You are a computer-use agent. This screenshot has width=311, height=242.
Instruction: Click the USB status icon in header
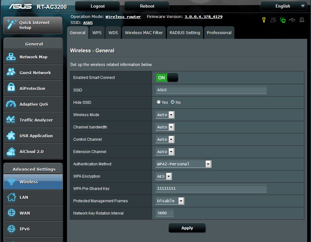pyautogui.click(x=292, y=20)
